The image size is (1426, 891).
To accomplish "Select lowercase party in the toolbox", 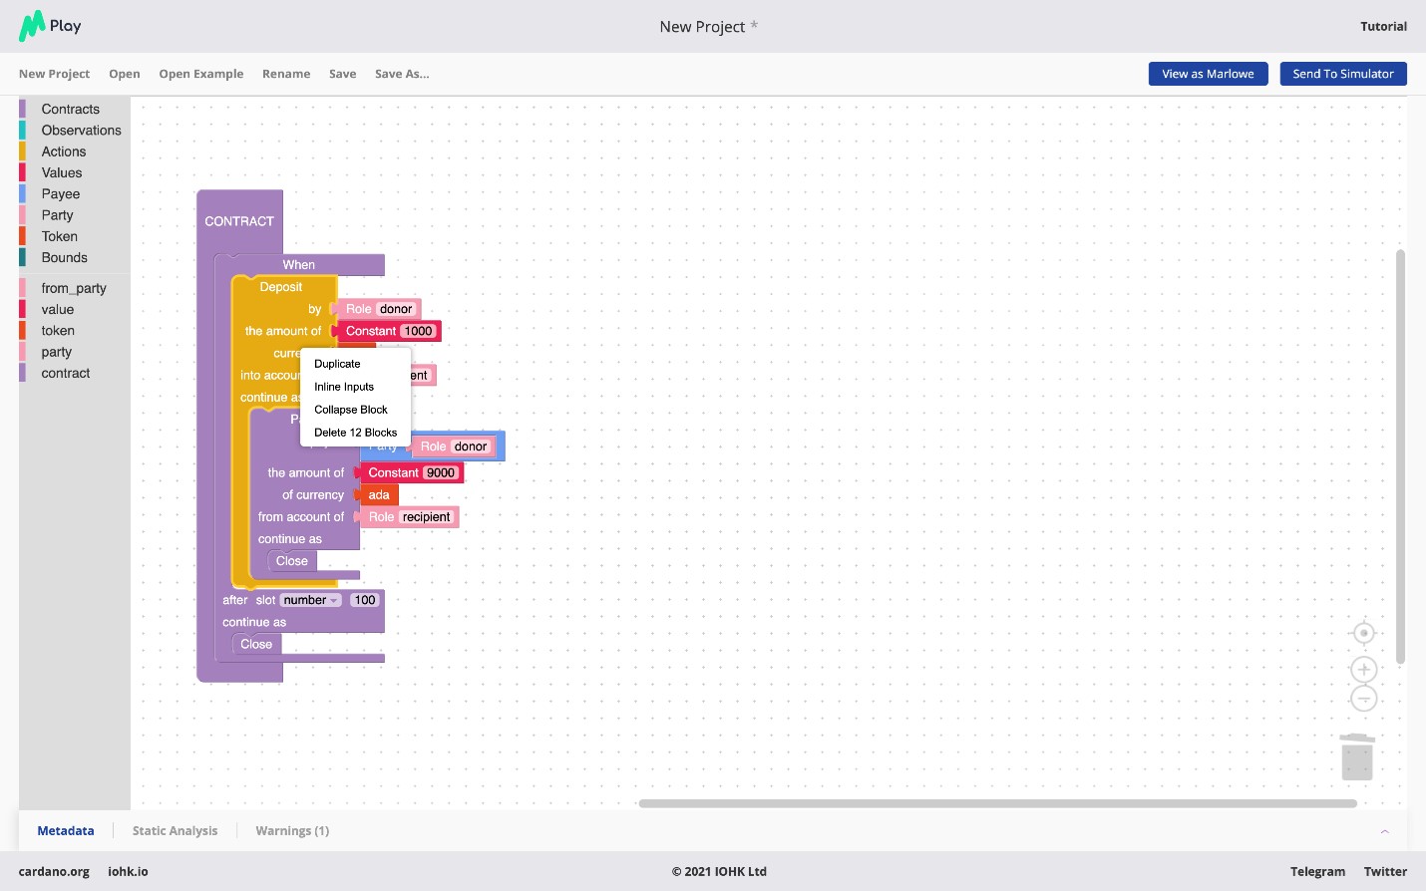I will coord(57,352).
